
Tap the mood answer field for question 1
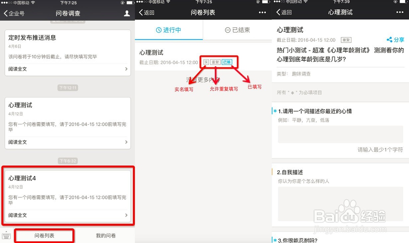(x=341, y=134)
